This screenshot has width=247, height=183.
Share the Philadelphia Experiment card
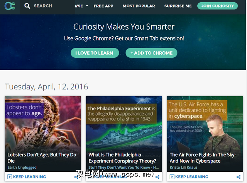click(157, 177)
